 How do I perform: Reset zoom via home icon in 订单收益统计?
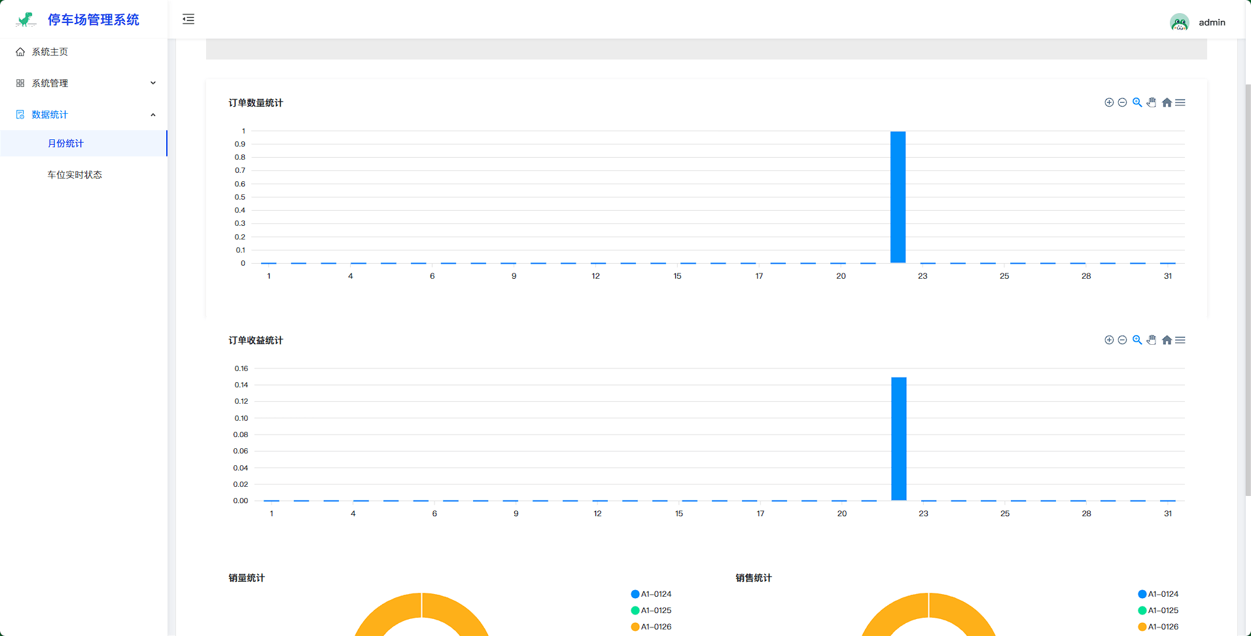1167,340
